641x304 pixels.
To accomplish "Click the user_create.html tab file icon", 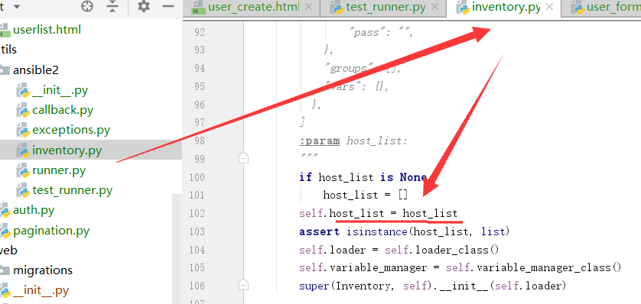I will point(198,8).
